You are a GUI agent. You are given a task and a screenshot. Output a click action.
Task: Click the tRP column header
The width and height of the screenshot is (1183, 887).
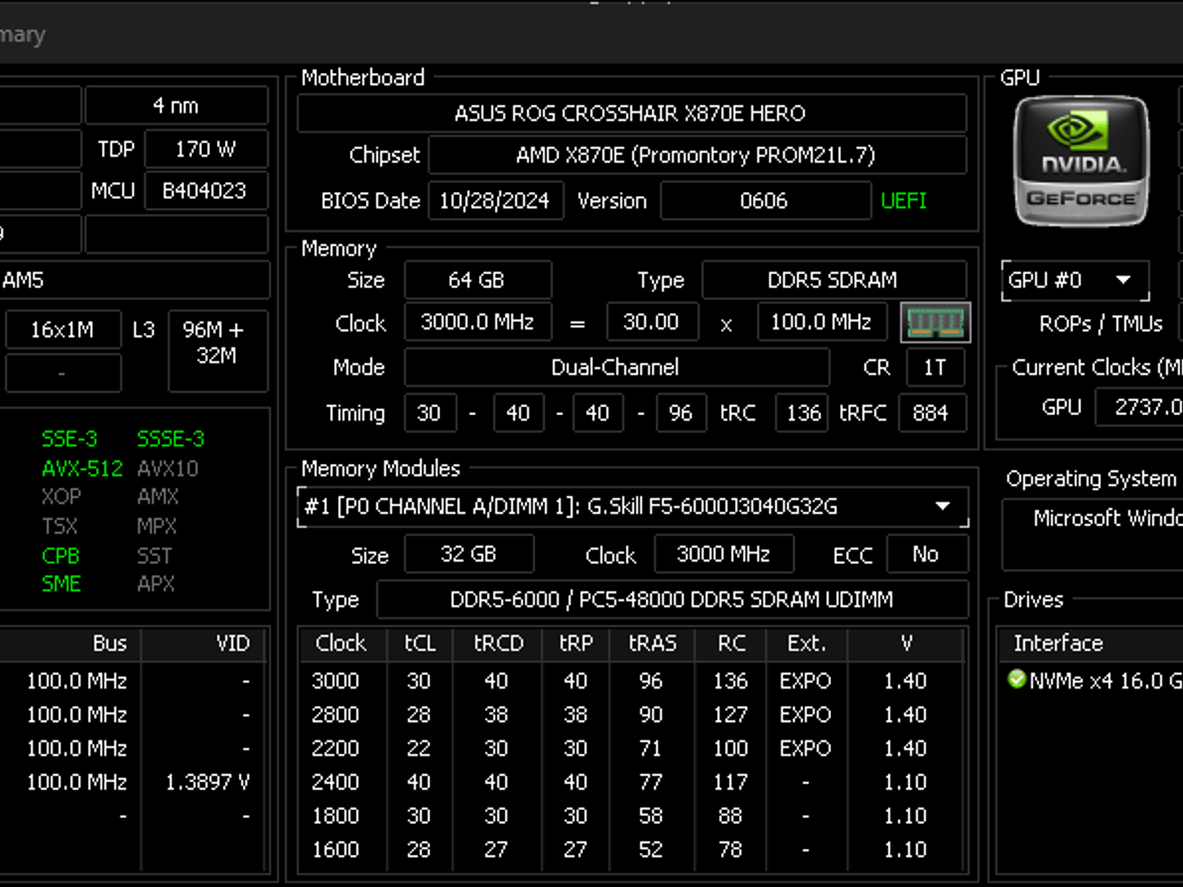[576, 643]
